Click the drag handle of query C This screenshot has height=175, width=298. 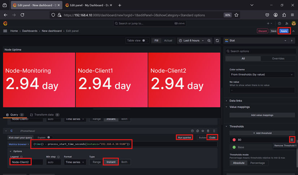(214, 131)
